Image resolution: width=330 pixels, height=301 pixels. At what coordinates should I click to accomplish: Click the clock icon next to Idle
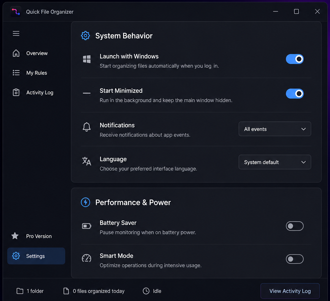(146, 291)
